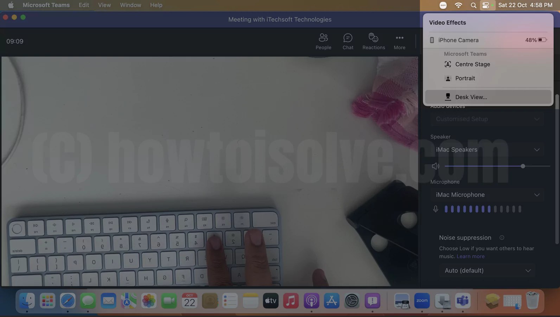The image size is (560, 317).
Task: Open Messages from the Dock
Action: click(x=88, y=301)
